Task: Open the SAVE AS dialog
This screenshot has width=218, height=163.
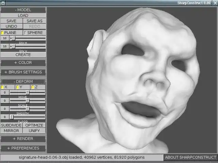Action: [x=34, y=21]
